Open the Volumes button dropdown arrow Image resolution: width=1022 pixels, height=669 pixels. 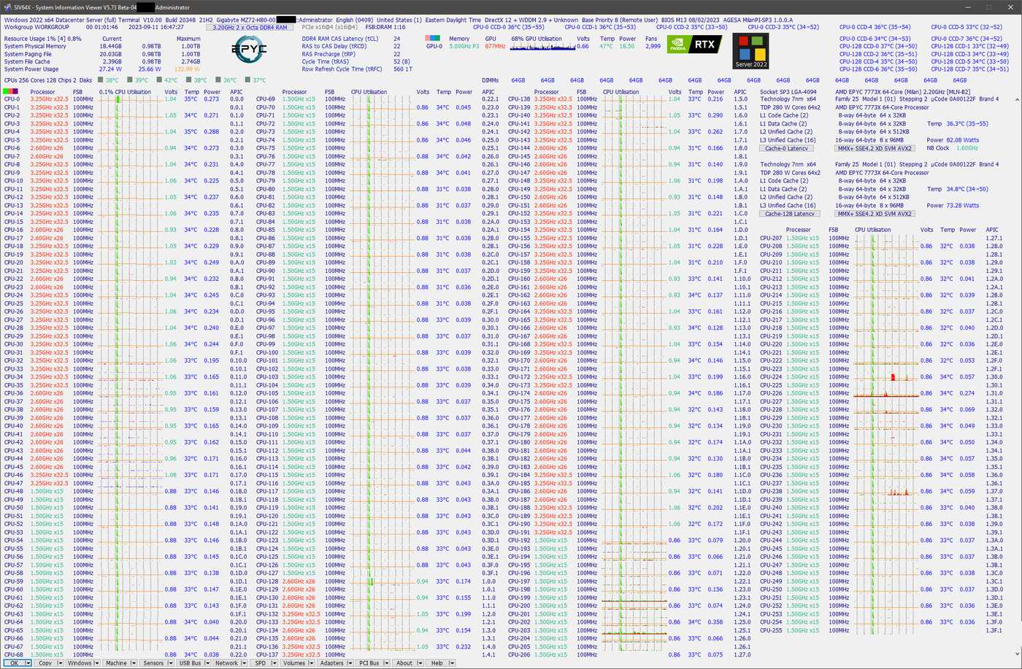[312, 663]
